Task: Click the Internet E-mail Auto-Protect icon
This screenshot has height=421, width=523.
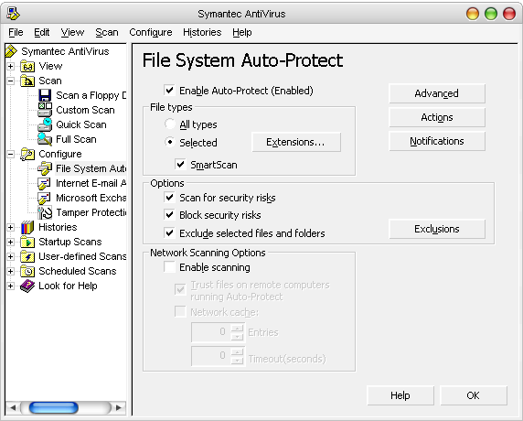Action: [45, 183]
